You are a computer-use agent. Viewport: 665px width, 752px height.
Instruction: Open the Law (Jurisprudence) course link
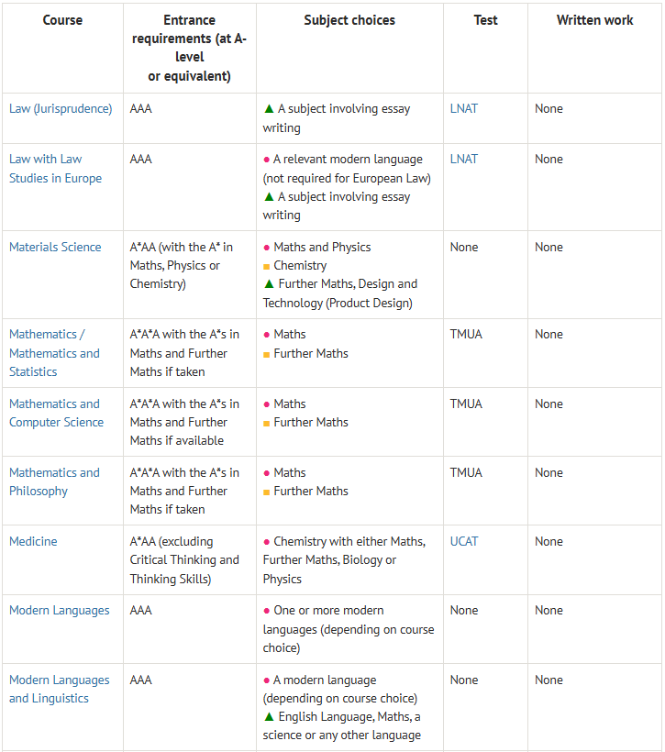coord(61,109)
